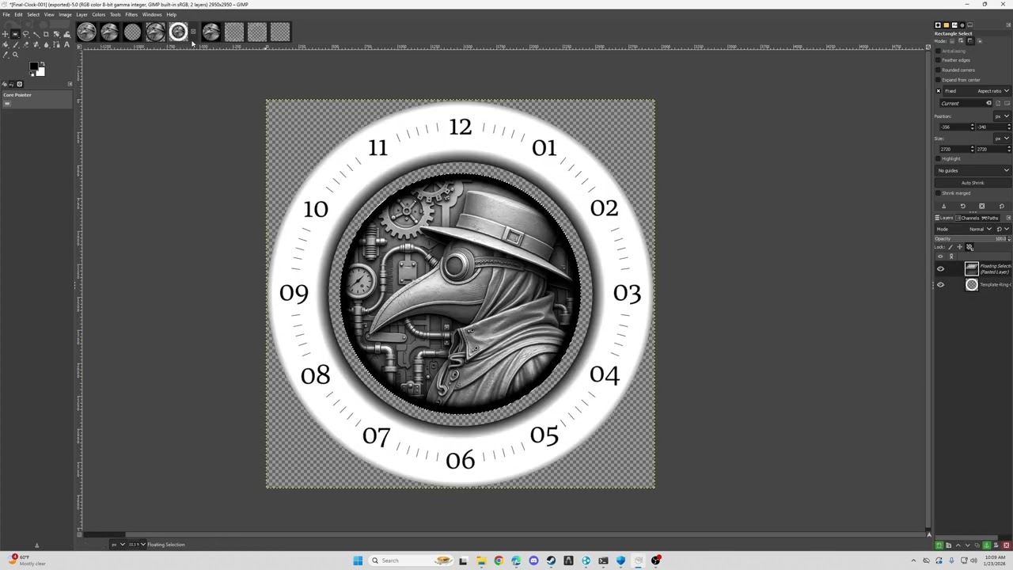Configure the Layers dock tab menu
1013x570 pixels.
1008,218
